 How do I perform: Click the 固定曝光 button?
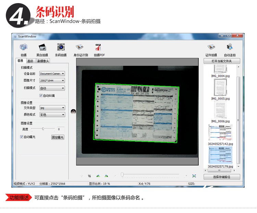point(58,137)
